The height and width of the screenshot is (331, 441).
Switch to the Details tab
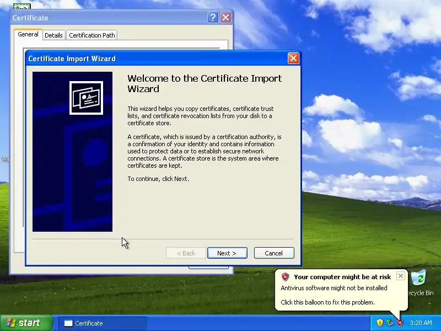(53, 35)
